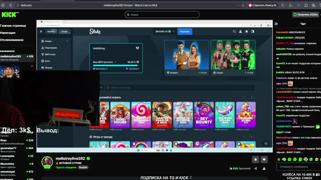Go to Kick home via logo
This screenshot has width=321, height=180.
[x=10, y=14]
